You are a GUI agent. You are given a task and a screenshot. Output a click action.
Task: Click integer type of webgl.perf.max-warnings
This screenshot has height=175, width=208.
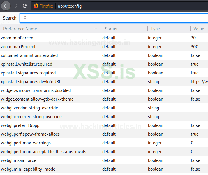(x=155, y=143)
